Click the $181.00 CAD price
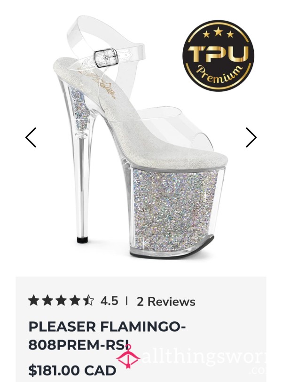 (x=72, y=371)
